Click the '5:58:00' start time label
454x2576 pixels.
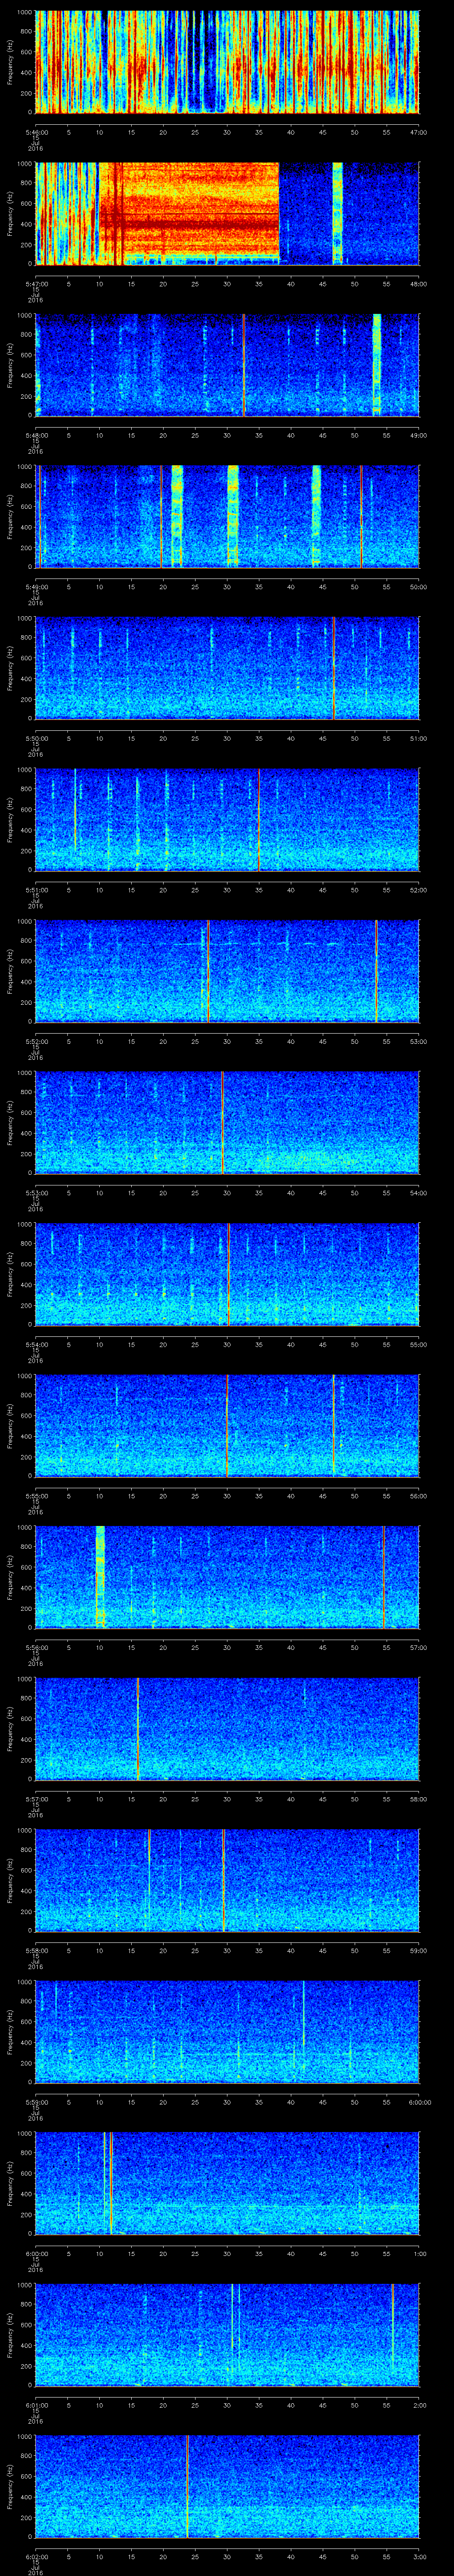coord(36,1950)
